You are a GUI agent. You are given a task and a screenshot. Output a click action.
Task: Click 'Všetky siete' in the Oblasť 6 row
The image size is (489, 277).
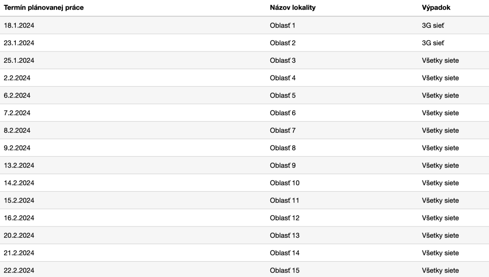point(441,113)
